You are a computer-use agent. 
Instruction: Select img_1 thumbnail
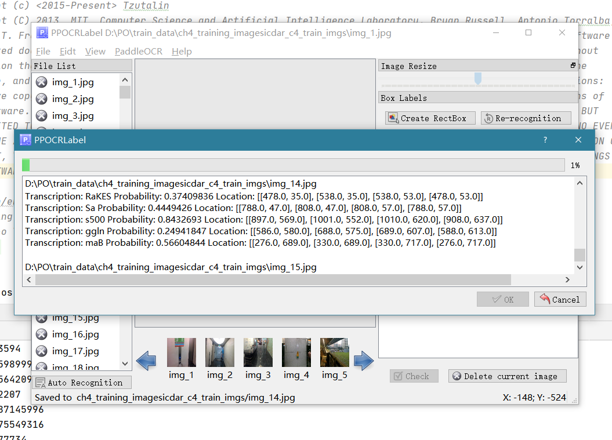click(181, 359)
